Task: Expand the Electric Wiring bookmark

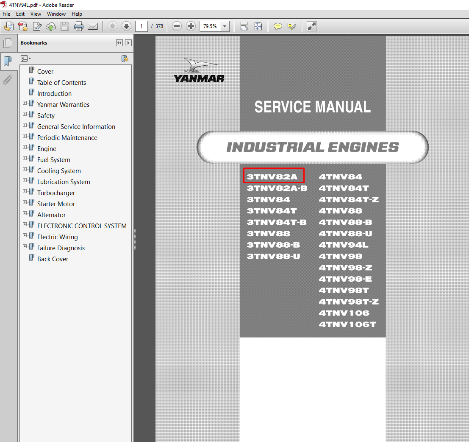Action: pyautogui.click(x=25, y=235)
